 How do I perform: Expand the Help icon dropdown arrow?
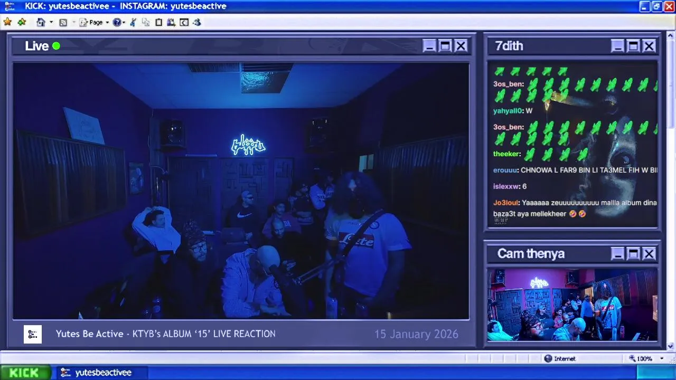(124, 22)
